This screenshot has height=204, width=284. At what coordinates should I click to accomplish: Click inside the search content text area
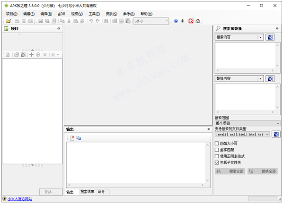click(x=245, y=56)
